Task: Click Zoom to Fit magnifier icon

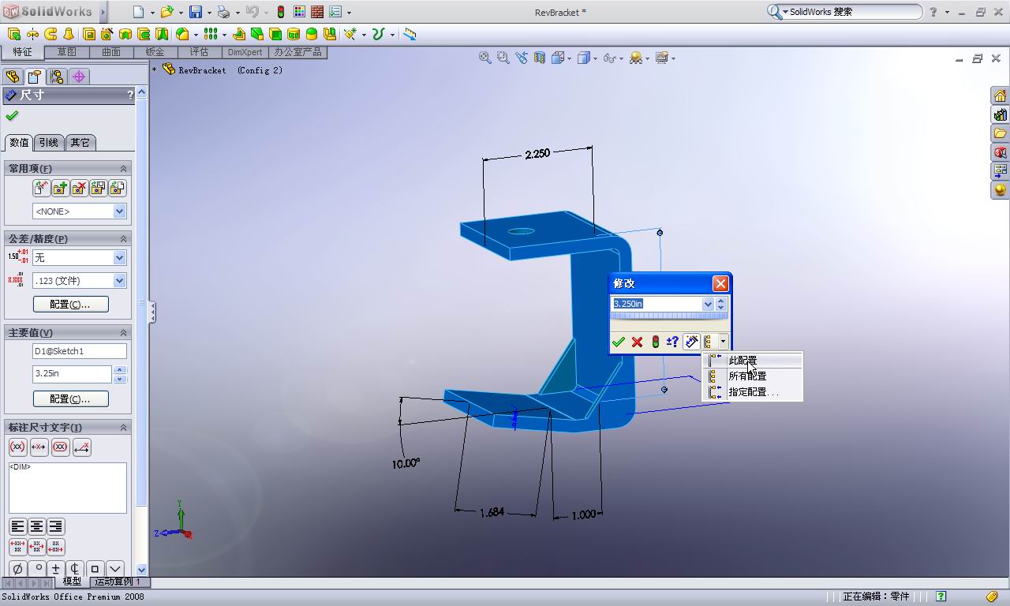Action: click(485, 58)
